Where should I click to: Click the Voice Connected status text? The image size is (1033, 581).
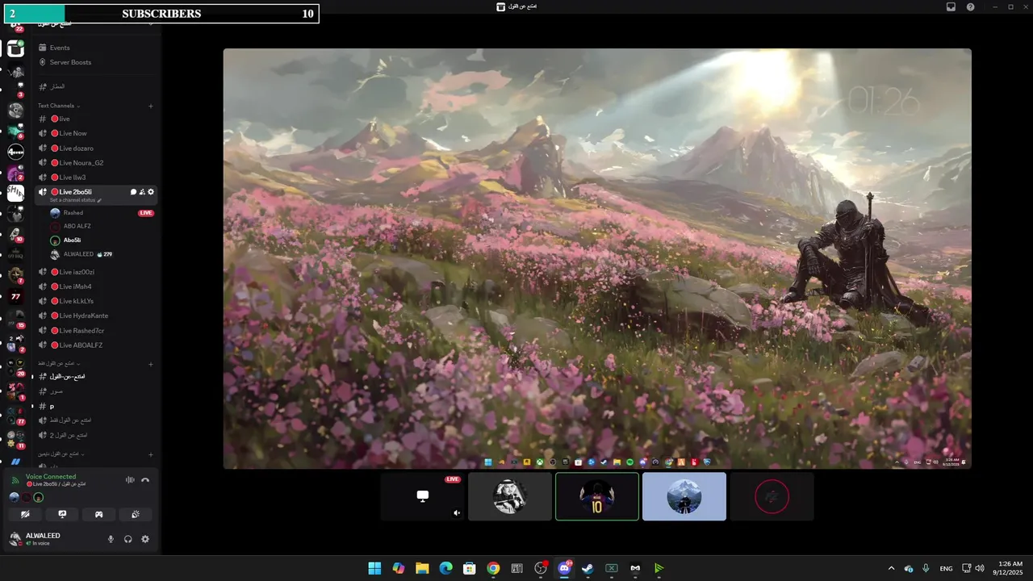tap(51, 477)
